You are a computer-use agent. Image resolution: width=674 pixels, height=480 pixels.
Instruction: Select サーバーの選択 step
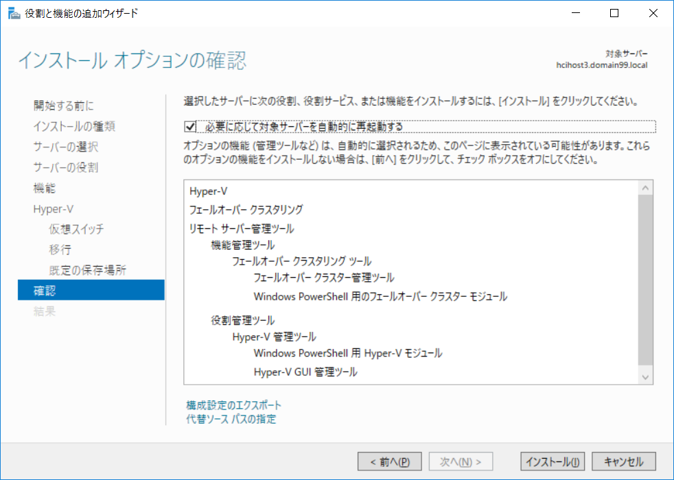[x=66, y=147]
